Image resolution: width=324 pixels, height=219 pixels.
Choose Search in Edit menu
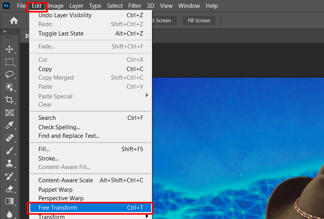coord(91,118)
